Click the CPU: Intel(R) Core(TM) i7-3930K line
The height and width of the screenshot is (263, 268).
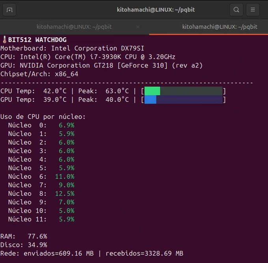coord(87,57)
